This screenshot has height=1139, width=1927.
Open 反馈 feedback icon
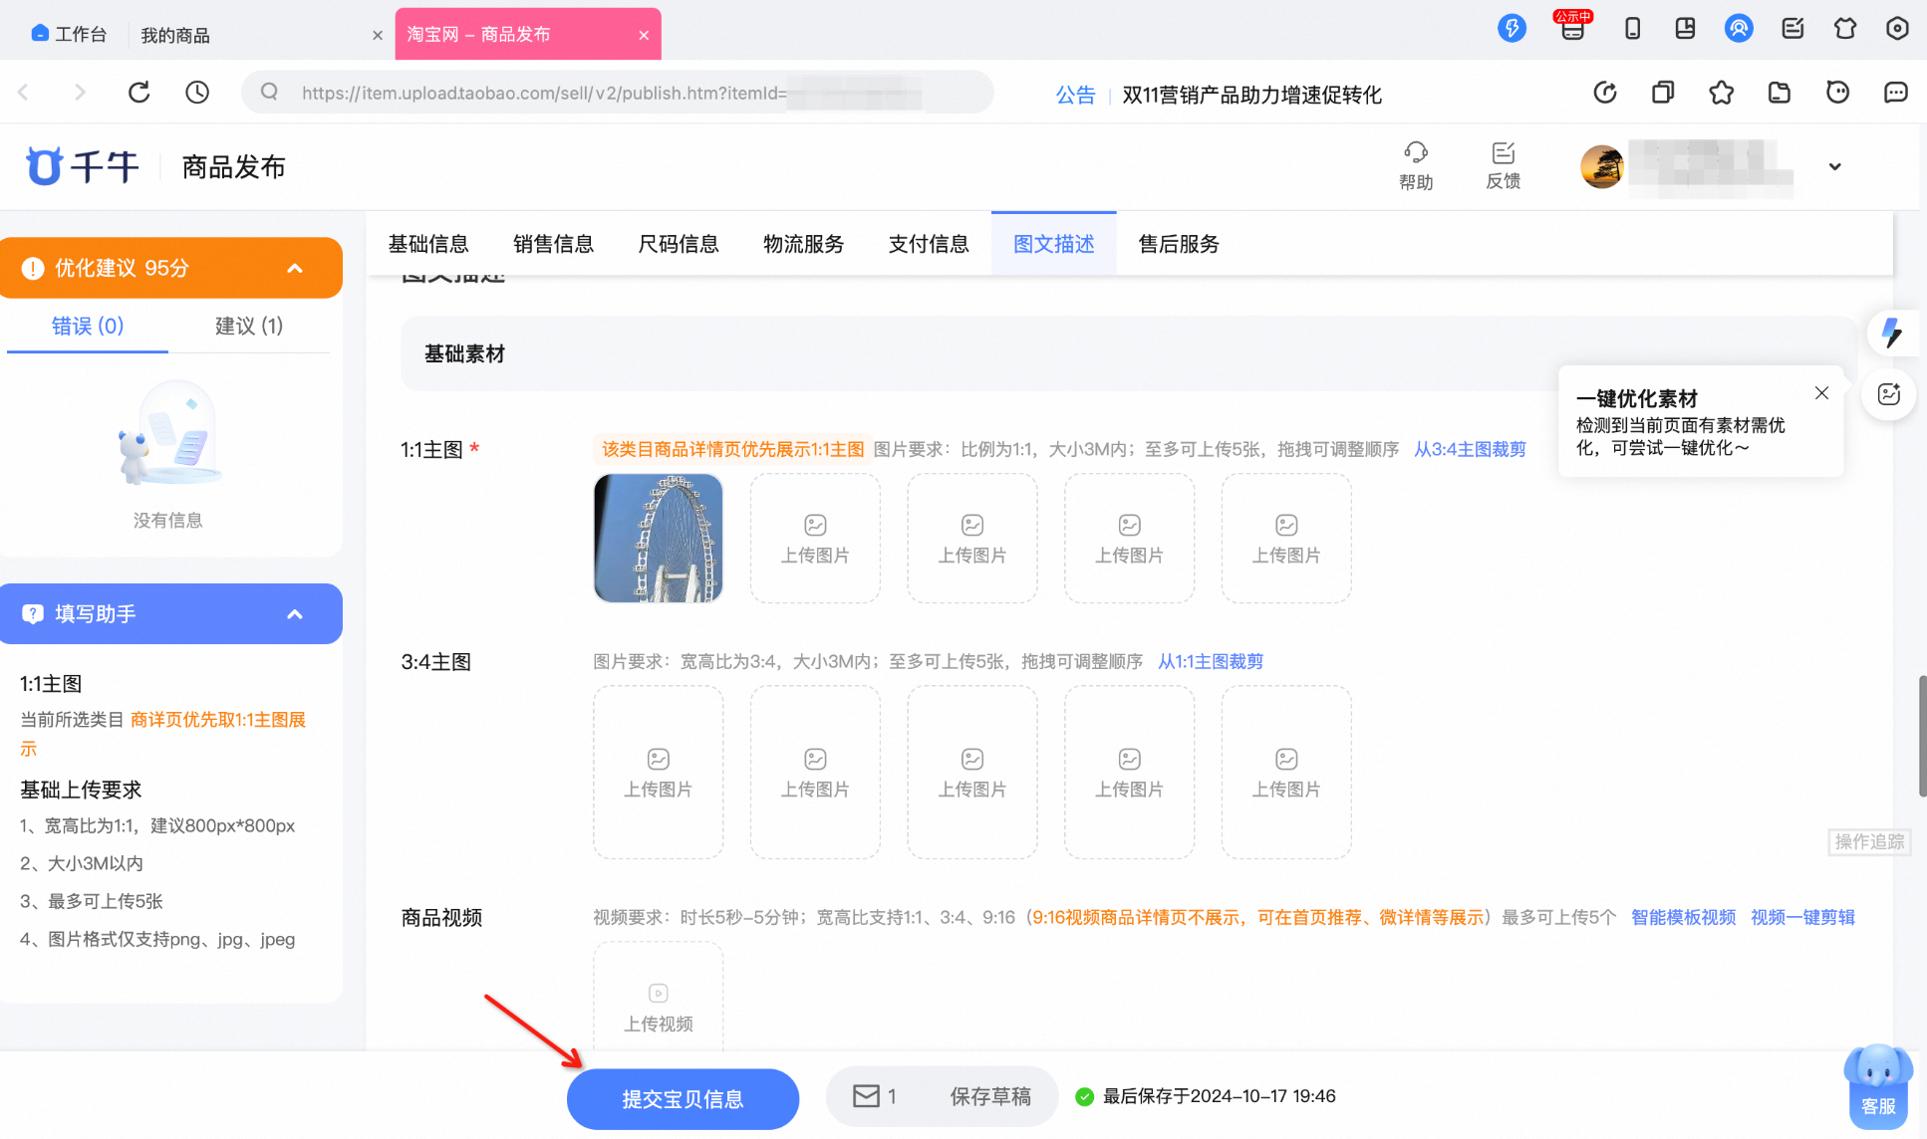(x=1504, y=165)
